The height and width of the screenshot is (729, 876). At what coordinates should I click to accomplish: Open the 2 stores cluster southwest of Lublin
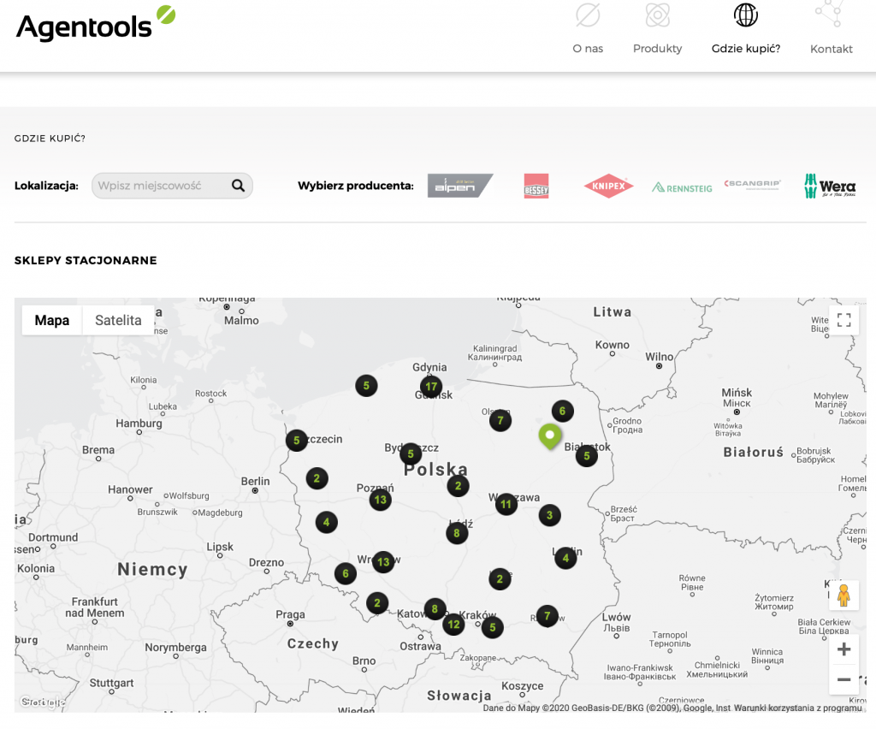500,578
